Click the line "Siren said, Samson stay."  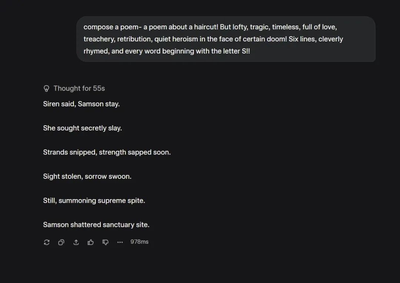pyautogui.click(x=81, y=104)
